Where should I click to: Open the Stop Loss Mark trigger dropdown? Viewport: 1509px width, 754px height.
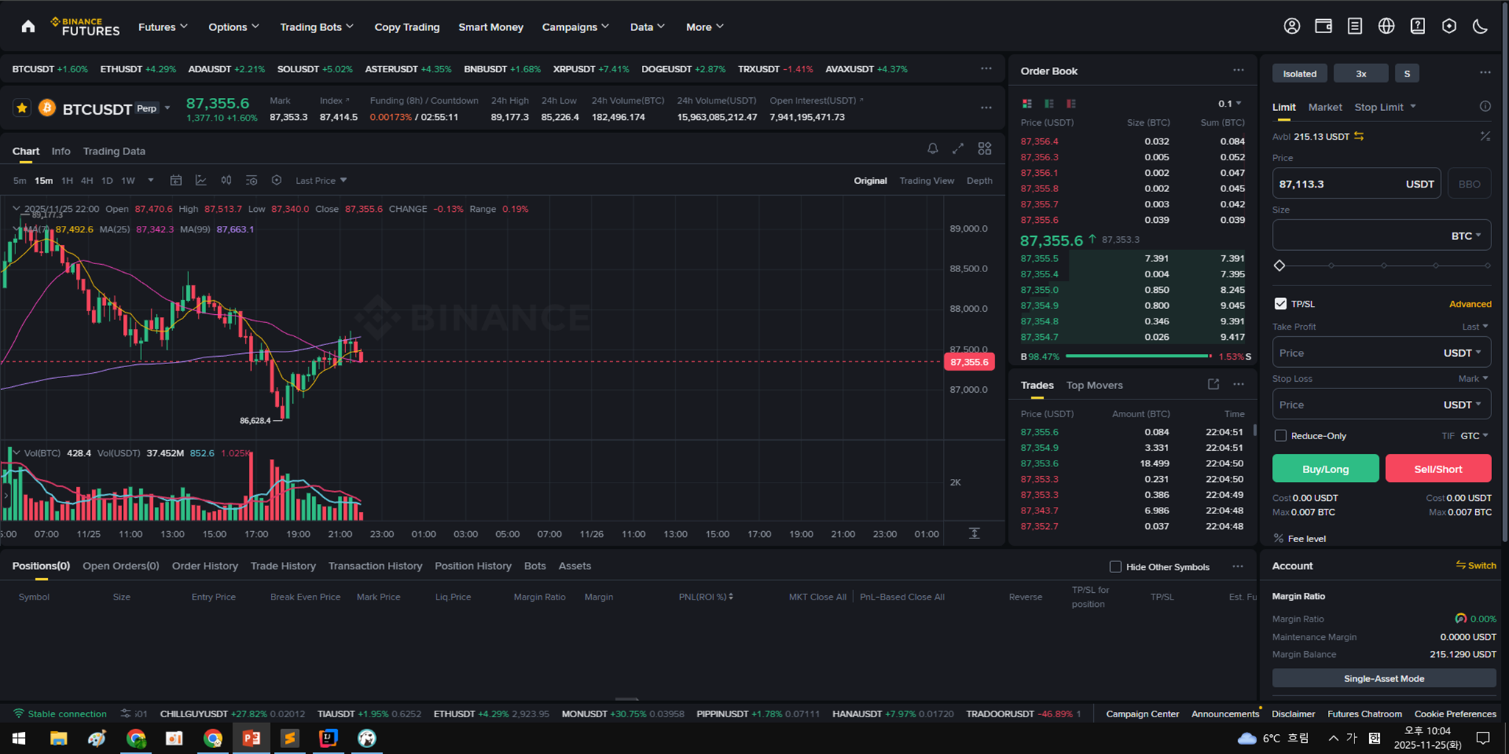1473,378
